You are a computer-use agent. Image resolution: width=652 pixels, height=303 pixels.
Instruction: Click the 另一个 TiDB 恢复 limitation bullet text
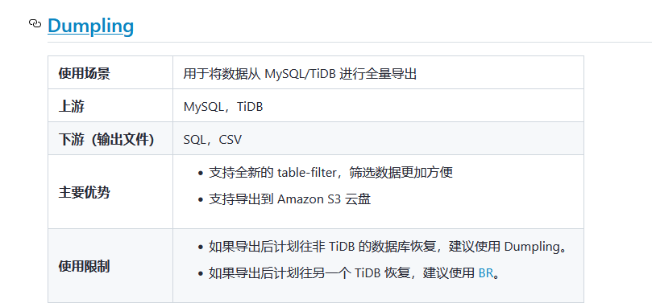(354, 273)
